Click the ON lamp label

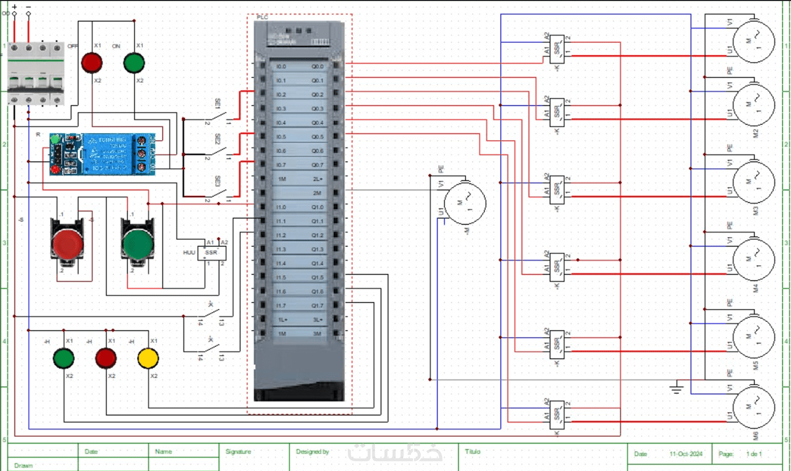(x=116, y=46)
